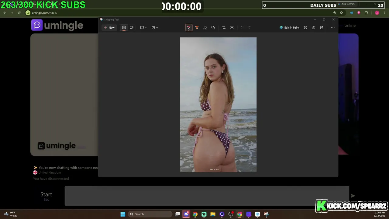
Task: Open Task View from the taskbar
Action: pos(177,214)
